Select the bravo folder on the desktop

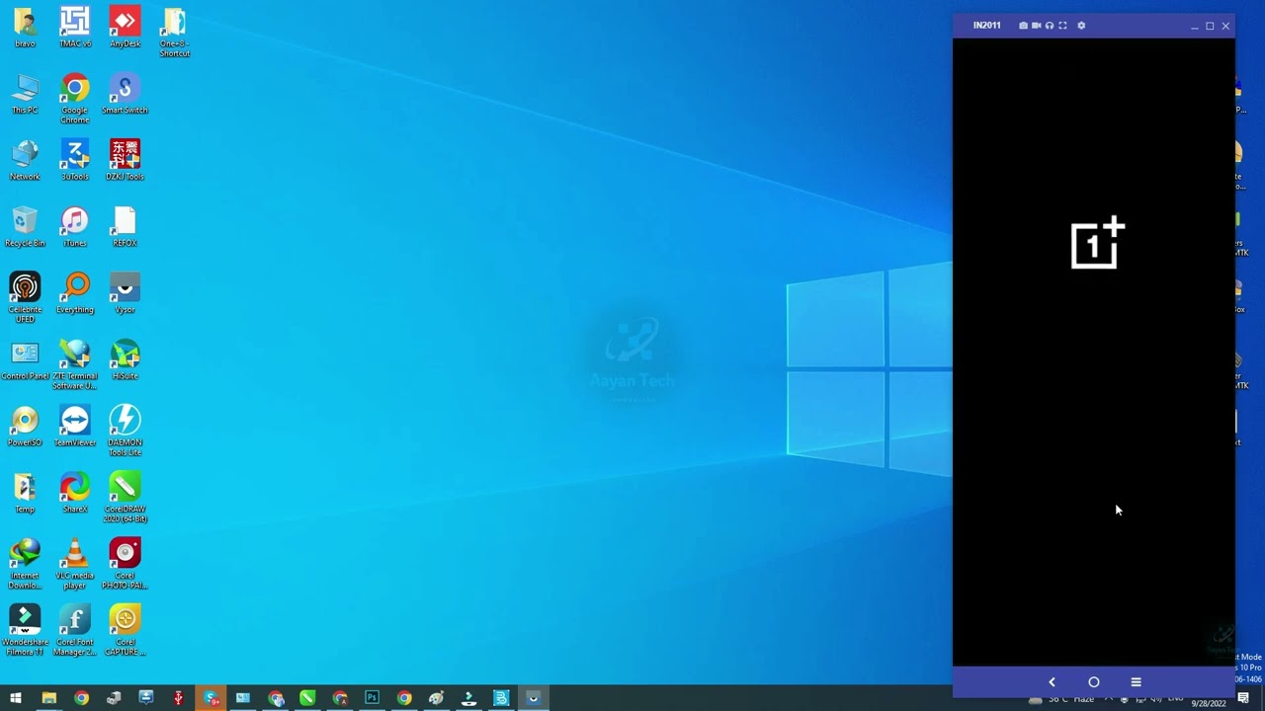point(25,28)
